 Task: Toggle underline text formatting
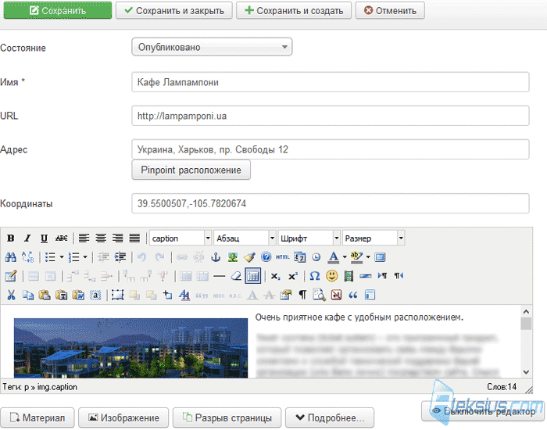click(x=45, y=238)
